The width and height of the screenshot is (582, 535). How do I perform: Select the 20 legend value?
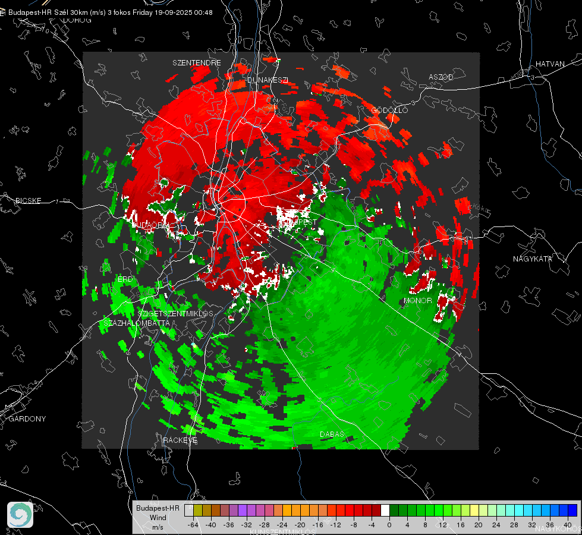point(479,525)
